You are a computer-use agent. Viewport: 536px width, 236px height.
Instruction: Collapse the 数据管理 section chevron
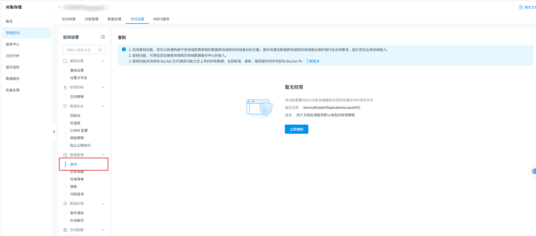[103, 155]
